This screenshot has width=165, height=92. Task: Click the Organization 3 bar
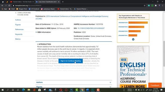(136, 27)
